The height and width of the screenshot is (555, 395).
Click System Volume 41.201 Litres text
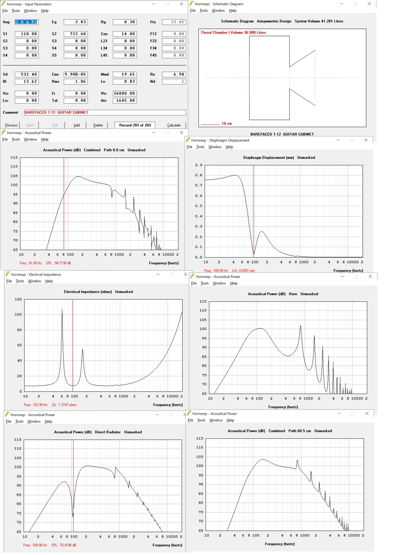(x=319, y=21)
